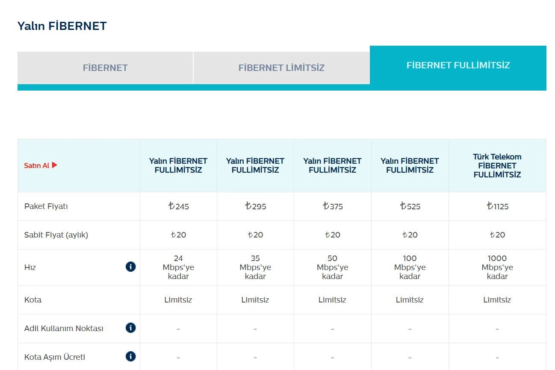The width and height of the screenshot is (555, 370).
Task: Select the 24 Mbps'ye kadar speed cell
Action: coord(178,267)
